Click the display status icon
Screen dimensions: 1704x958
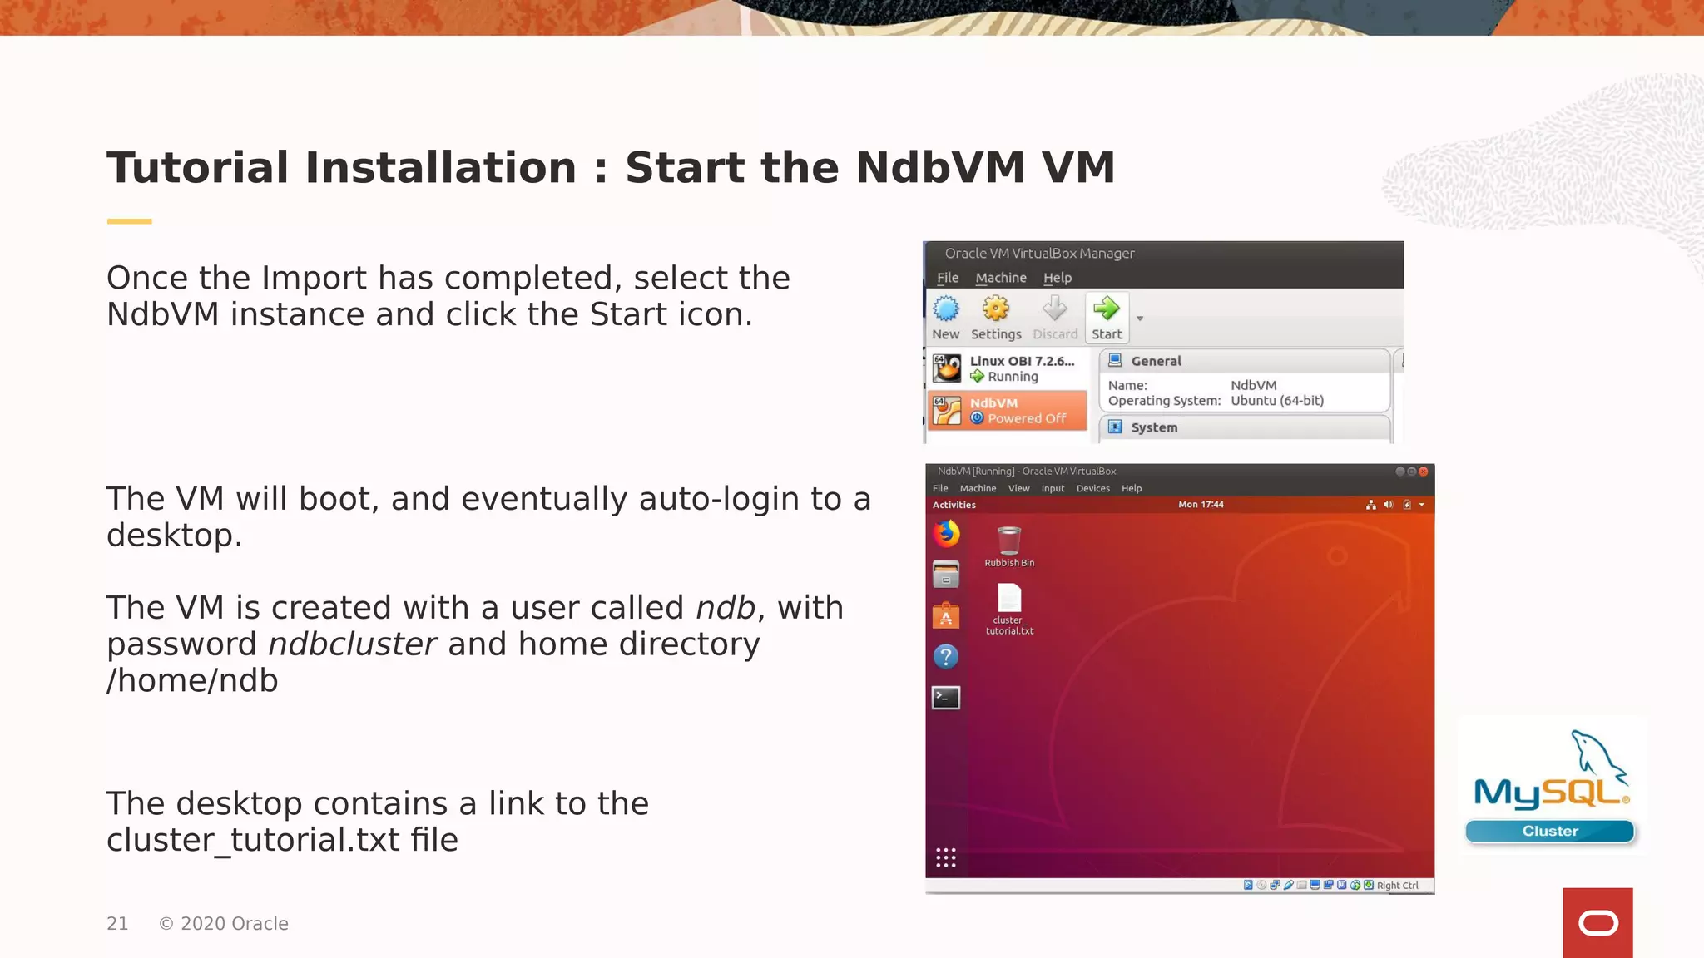pyautogui.click(x=1315, y=885)
